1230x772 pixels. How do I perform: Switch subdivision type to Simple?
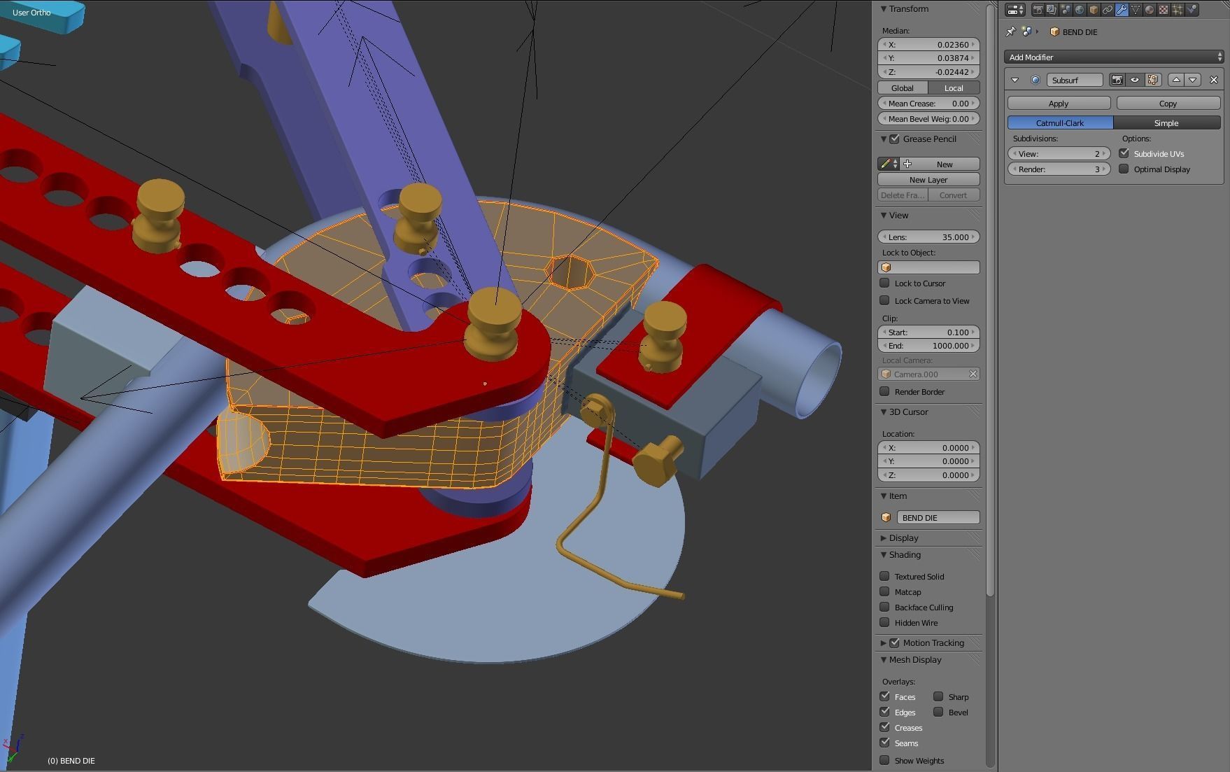(x=1166, y=122)
